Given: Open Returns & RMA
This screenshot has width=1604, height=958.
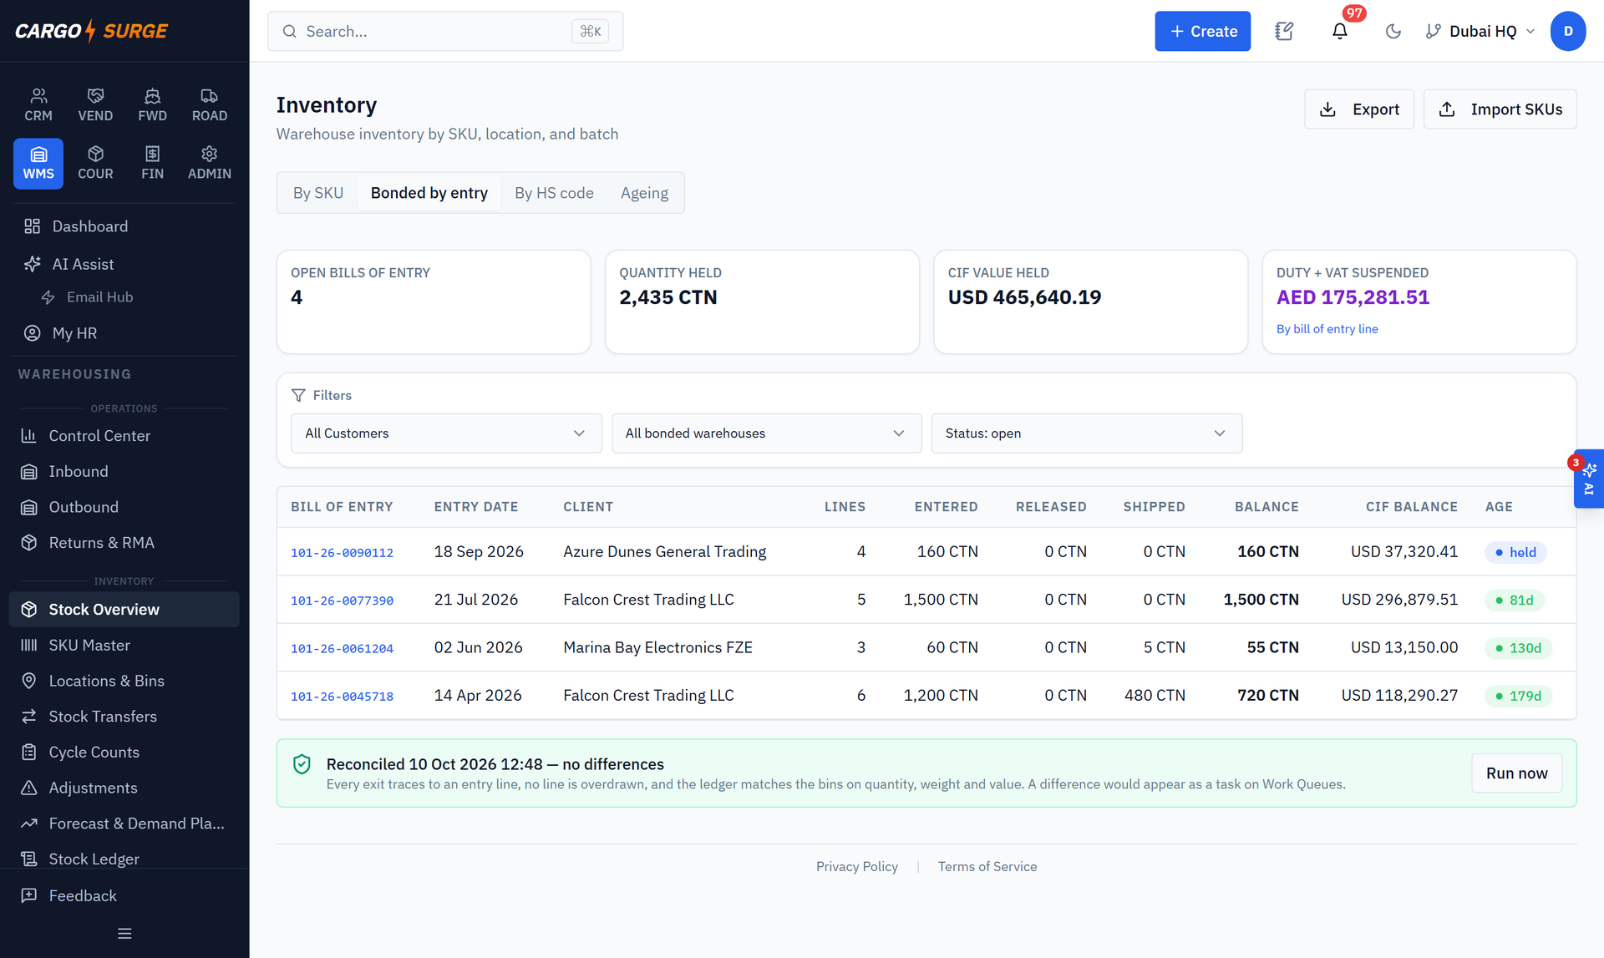Looking at the screenshot, I should click(124, 543).
